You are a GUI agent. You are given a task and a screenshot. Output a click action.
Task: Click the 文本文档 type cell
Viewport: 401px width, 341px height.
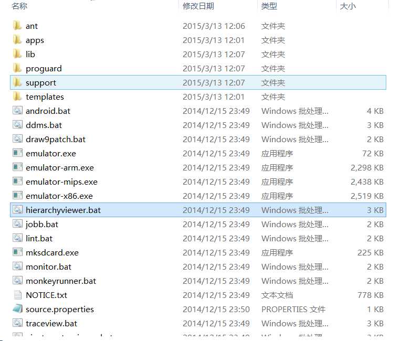pos(277,295)
